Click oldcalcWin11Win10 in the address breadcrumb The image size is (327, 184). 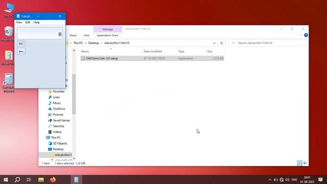[x=117, y=43]
